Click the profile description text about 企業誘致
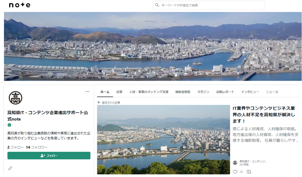 (49, 135)
